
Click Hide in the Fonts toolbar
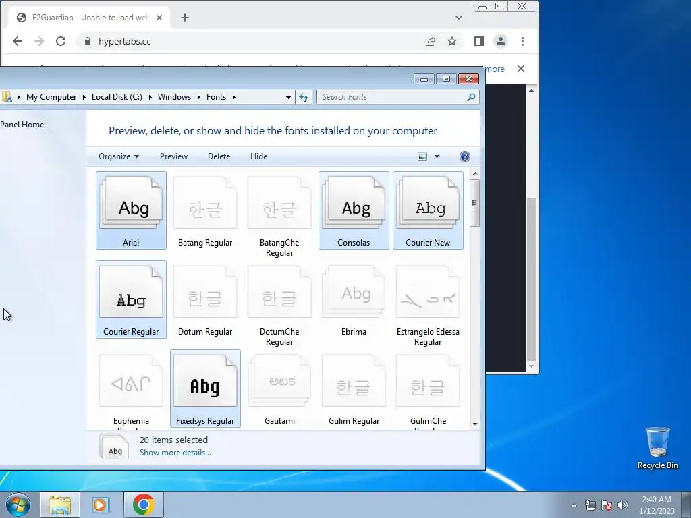[258, 156]
